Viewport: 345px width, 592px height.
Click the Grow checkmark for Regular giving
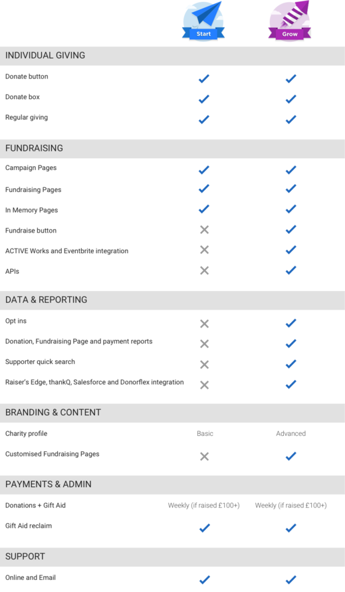[x=290, y=120]
